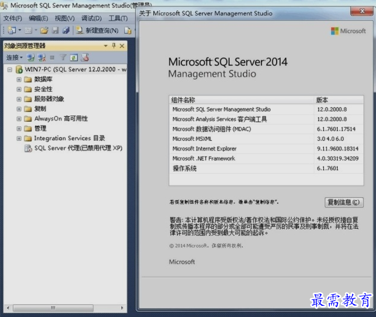Click the Open File folder icon

[44, 30]
